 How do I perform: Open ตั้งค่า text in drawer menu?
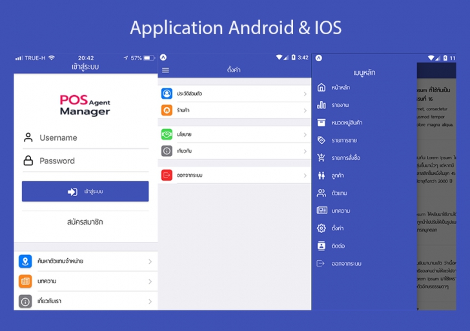coord(338,228)
